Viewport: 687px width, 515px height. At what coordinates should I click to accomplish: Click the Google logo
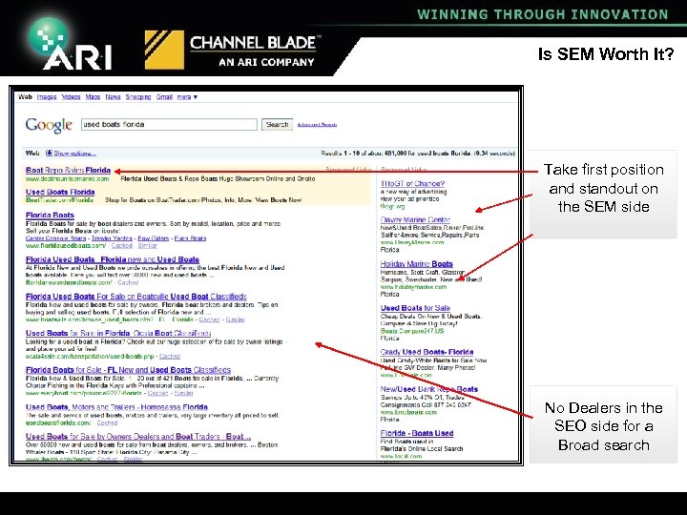point(49,125)
